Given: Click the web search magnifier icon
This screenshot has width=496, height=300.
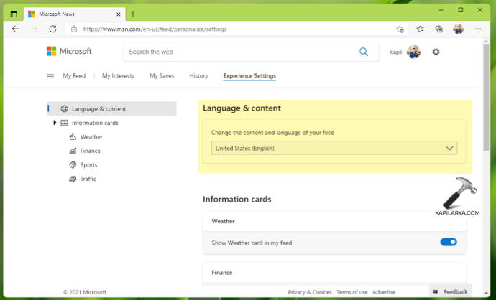Looking at the screenshot, I should pyautogui.click(x=364, y=52).
